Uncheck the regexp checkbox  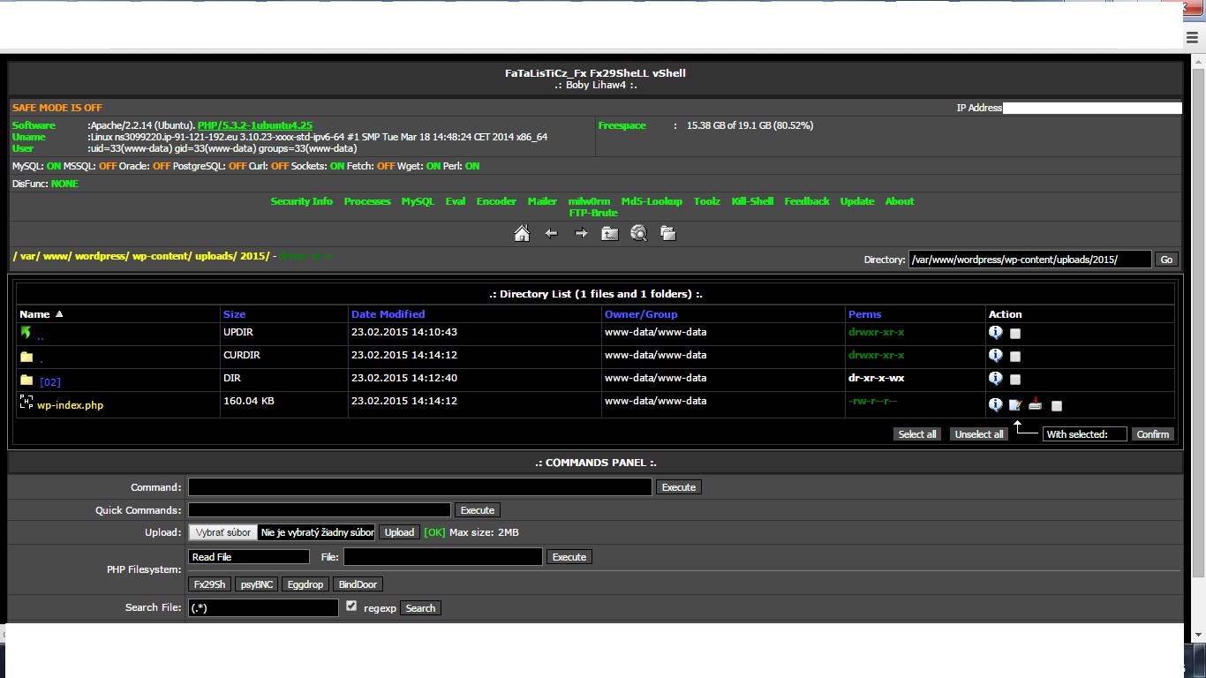click(351, 606)
